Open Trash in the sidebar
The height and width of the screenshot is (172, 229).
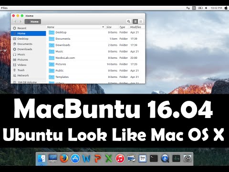coord(28,70)
